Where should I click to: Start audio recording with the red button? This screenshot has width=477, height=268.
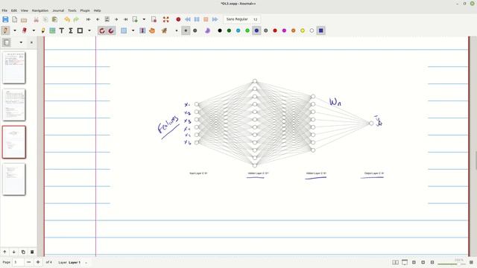click(x=178, y=19)
